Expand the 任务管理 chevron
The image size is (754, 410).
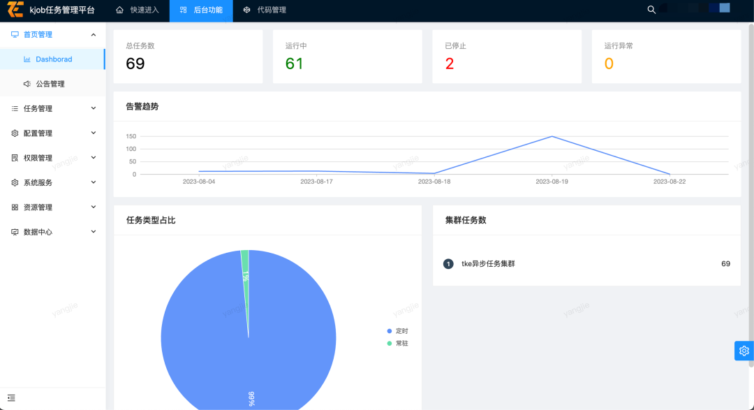coord(94,108)
